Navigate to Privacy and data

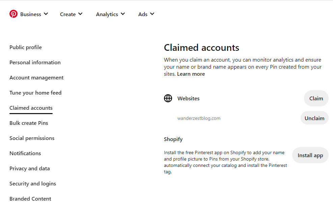tap(30, 169)
